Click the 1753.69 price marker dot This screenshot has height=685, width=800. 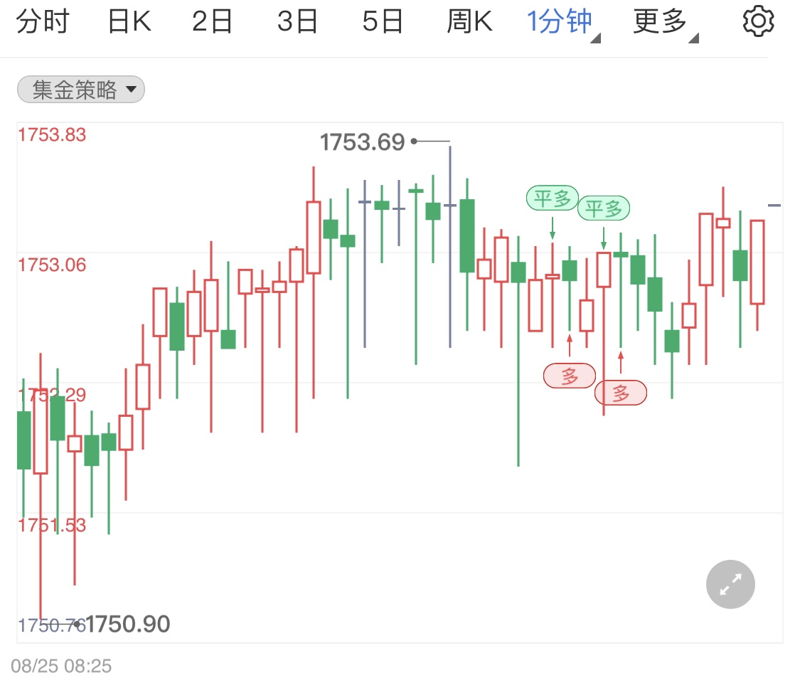(415, 142)
